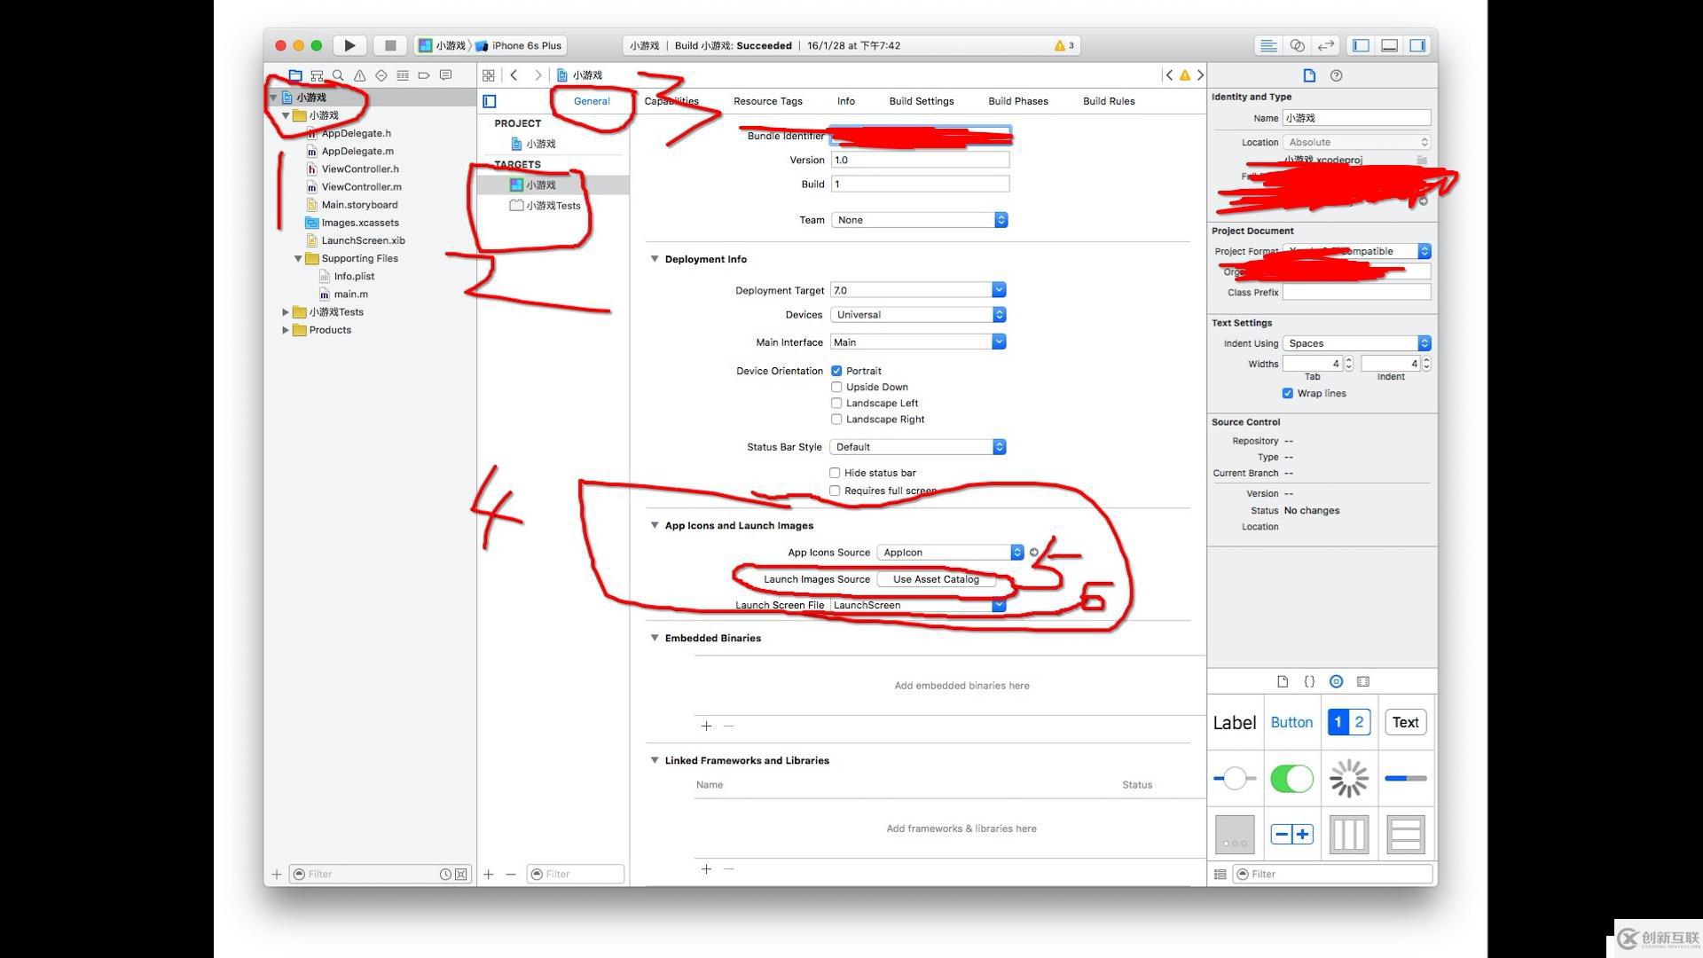
Task: Open the Quick Help inspector
Action: [x=1336, y=75]
